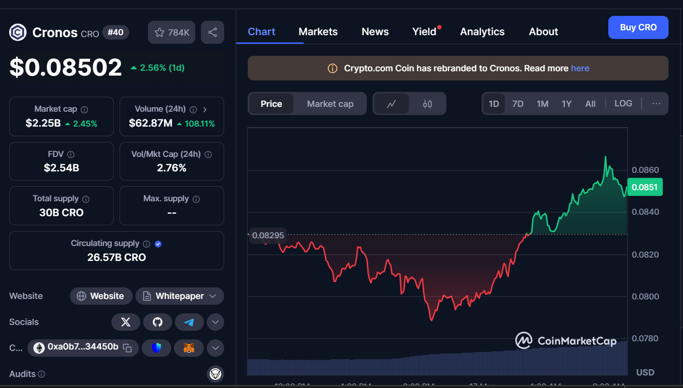Open the X (Twitter) social link
The height and width of the screenshot is (388, 683).
coord(126,322)
